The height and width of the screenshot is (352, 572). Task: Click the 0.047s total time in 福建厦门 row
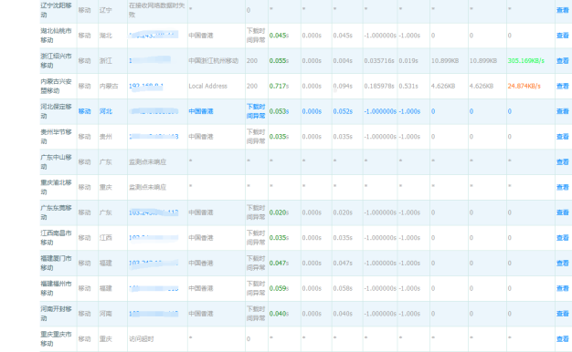(x=279, y=264)
